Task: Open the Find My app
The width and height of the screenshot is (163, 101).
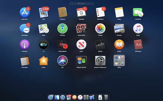Action: pyautogui.click(x=62, y=28)
